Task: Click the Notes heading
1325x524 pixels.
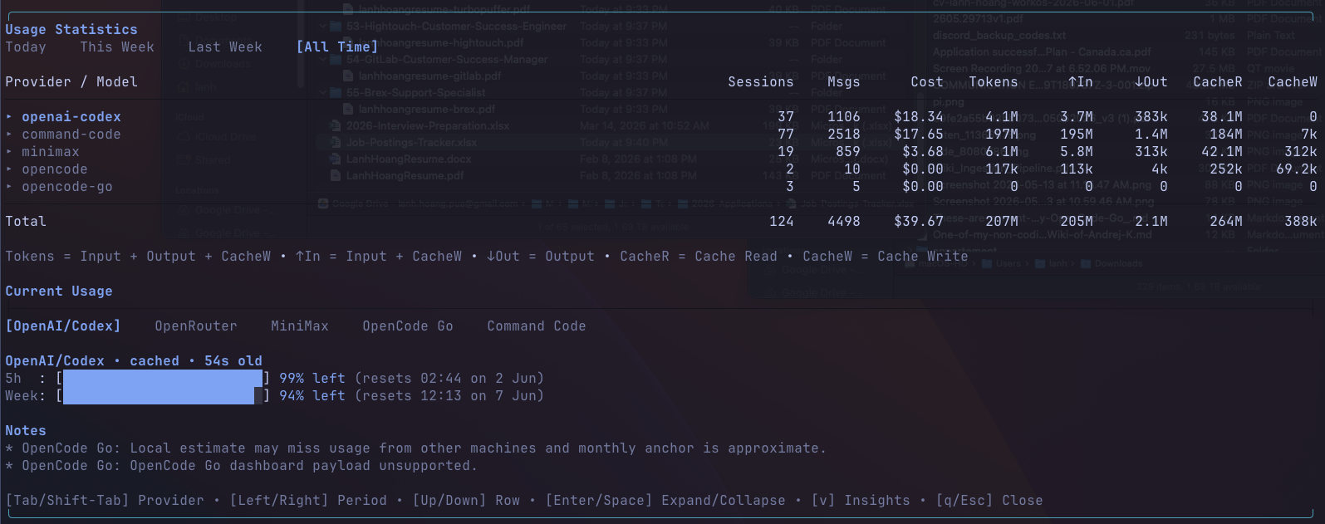Action: coord(26,431)
